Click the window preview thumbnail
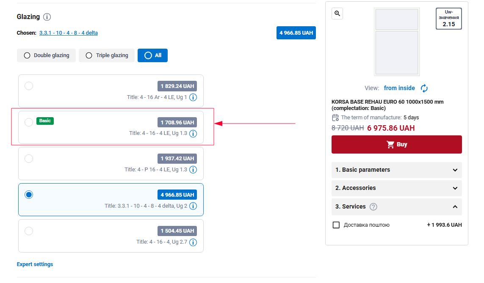The image size is (484, 283). click(397, 41)
